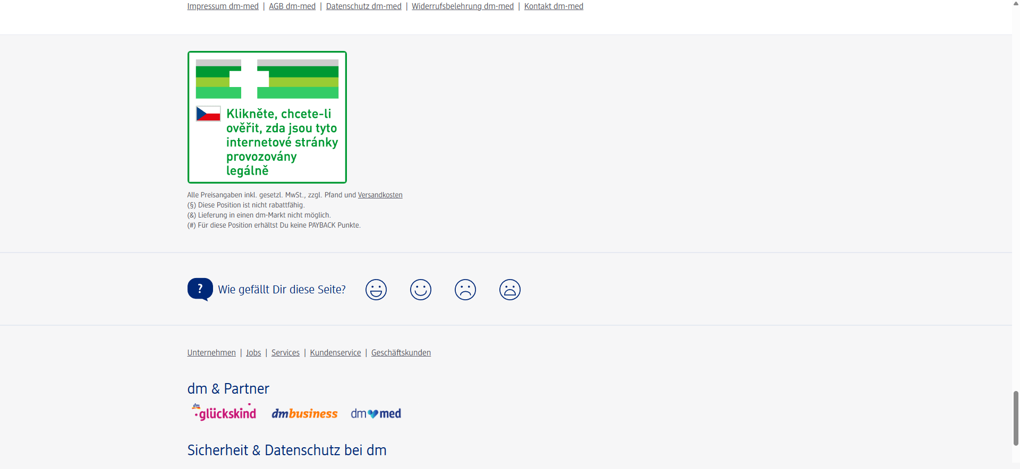The width and height of the screenshot is (1020, 469).
Task: Open the Unternehmen footer link
Action: (211, 353)
